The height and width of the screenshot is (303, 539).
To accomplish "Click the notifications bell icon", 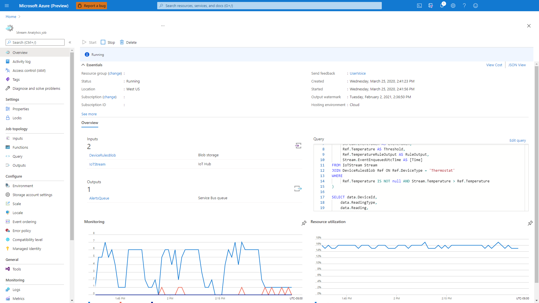I will 442,6.
